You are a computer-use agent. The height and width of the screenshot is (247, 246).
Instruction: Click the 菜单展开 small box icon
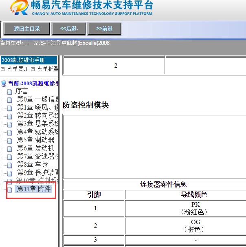(x=3, y=69)
